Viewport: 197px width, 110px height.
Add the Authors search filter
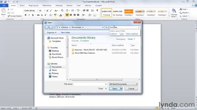coord(114,34)
